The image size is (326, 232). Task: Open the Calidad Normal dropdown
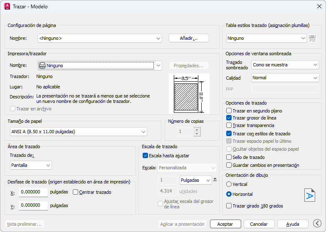click(x=285, y=78)
